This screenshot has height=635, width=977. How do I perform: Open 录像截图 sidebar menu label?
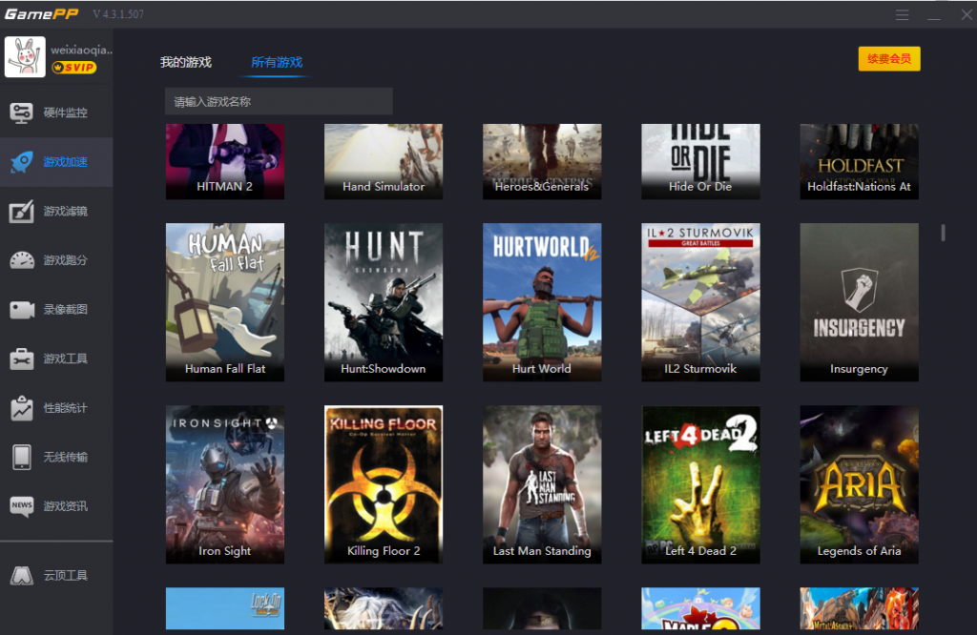point(66,310)
